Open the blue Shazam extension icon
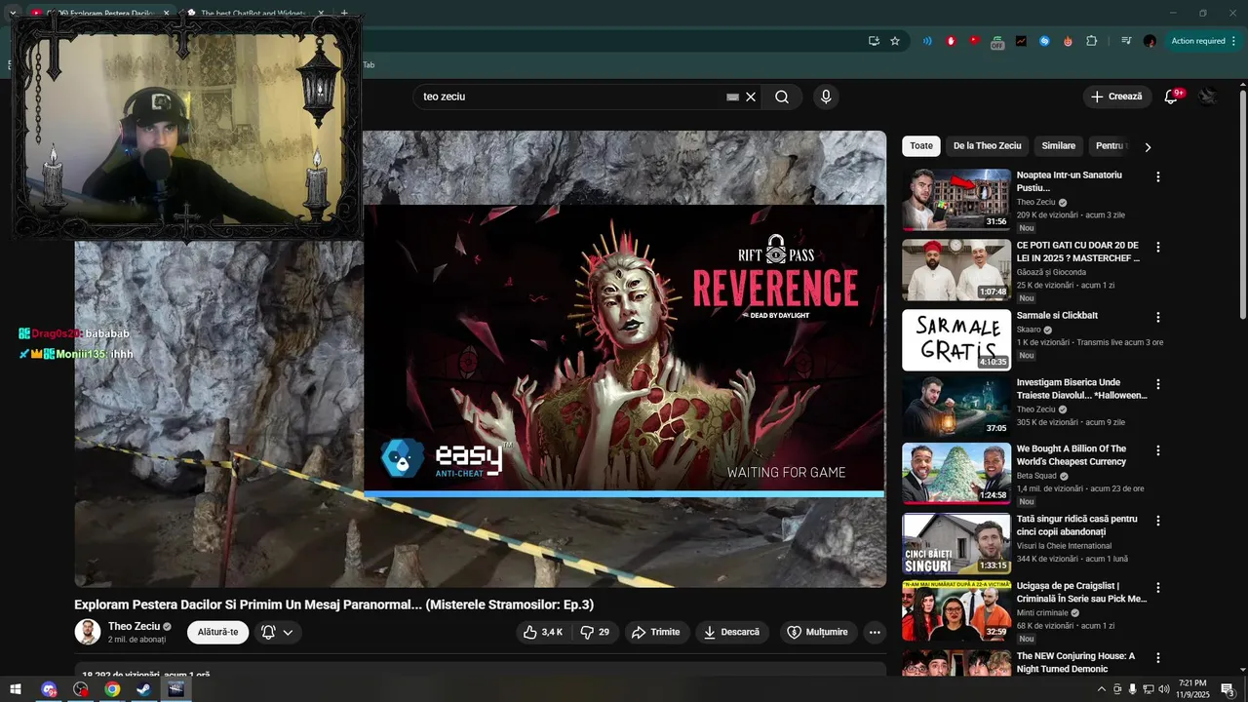 (x=1044, y=41)
